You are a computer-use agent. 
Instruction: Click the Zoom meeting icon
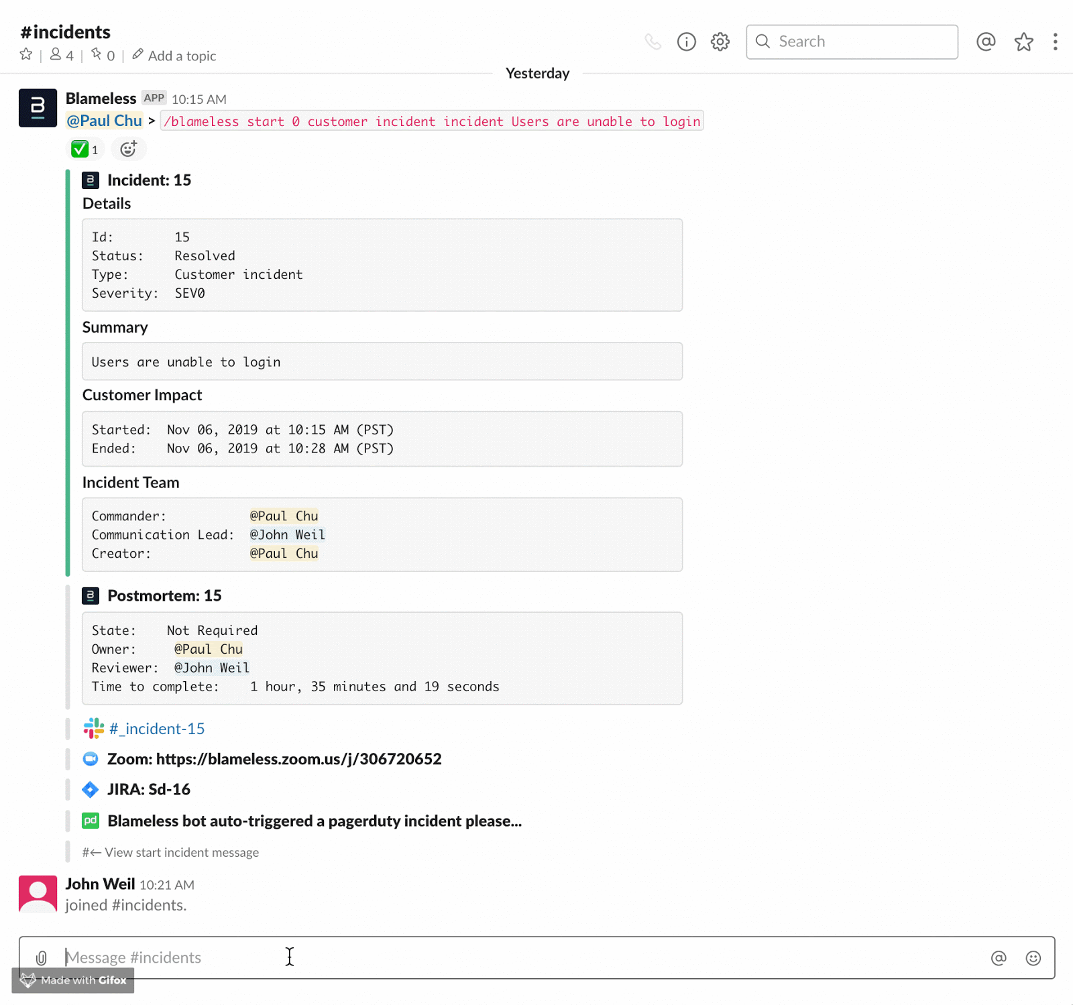click(91, 759)
